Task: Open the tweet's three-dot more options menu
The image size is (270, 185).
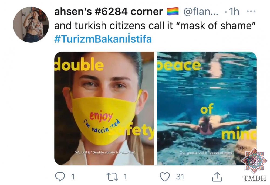Action: coord(251,12)
